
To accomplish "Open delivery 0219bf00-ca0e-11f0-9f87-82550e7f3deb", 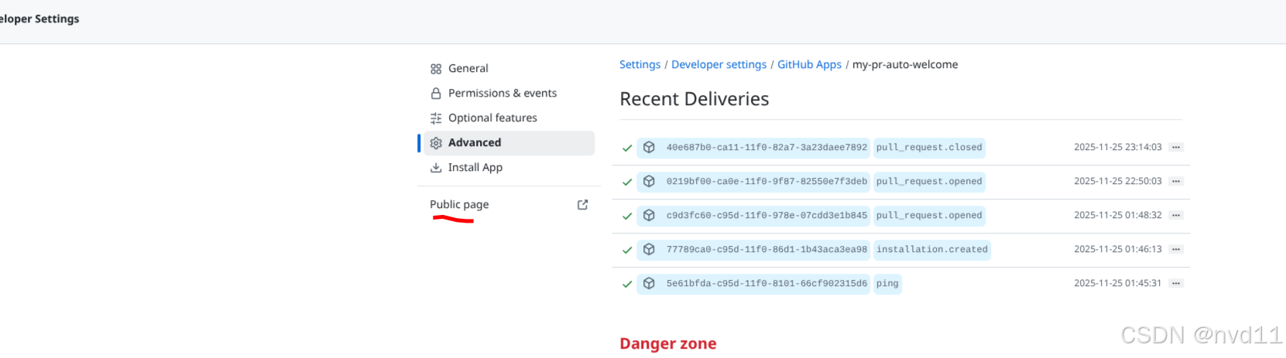I will point(766,182).
